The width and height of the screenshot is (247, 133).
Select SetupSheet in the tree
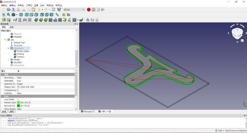pos(19,65)
